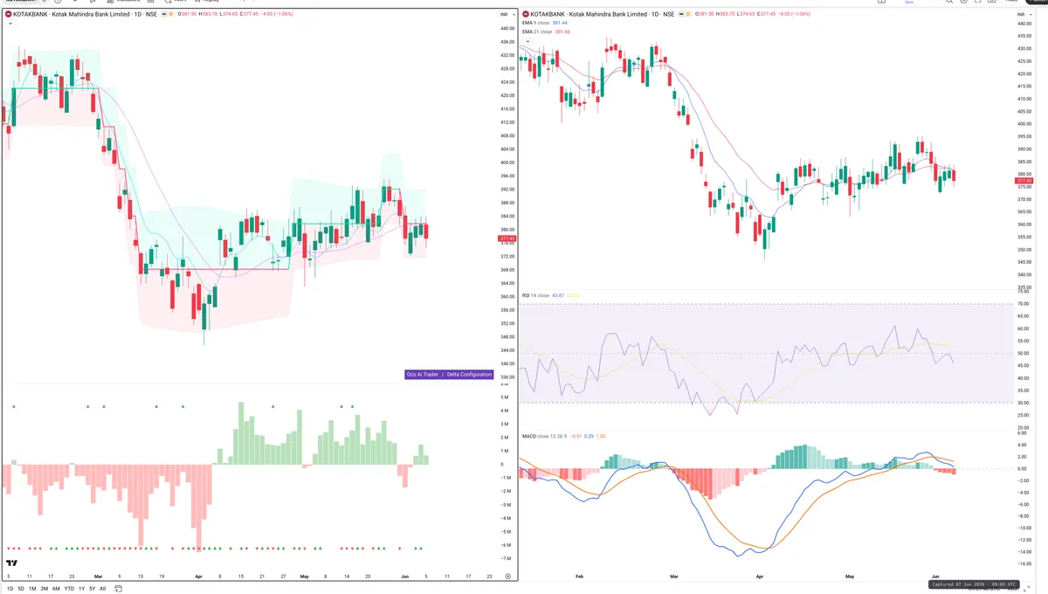
Task: Click the -16.00 level on MACD axis
Action: pos(1024,563)
